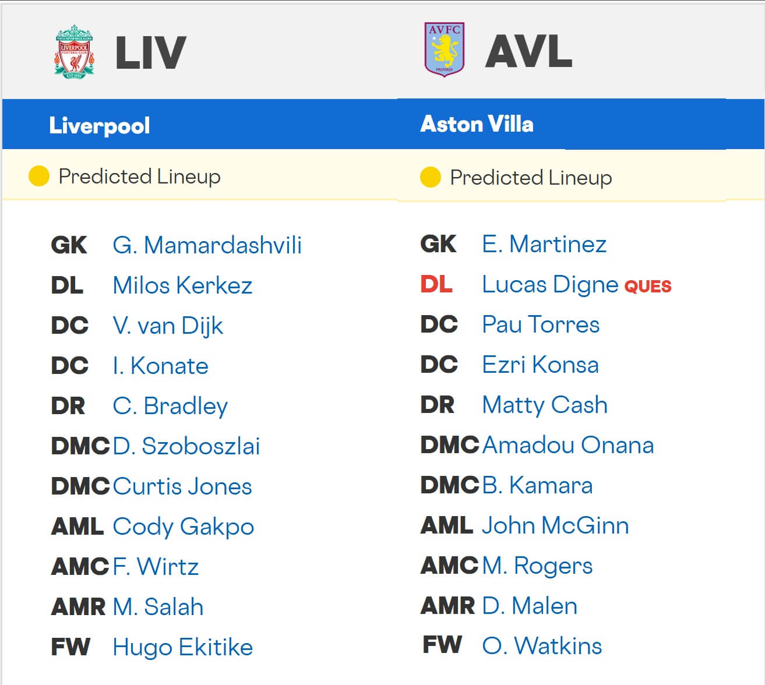This screenshot has height=685, width=765.
Task: Click Hugo Ekitike forward link
Action: click(x=183, y=647)
